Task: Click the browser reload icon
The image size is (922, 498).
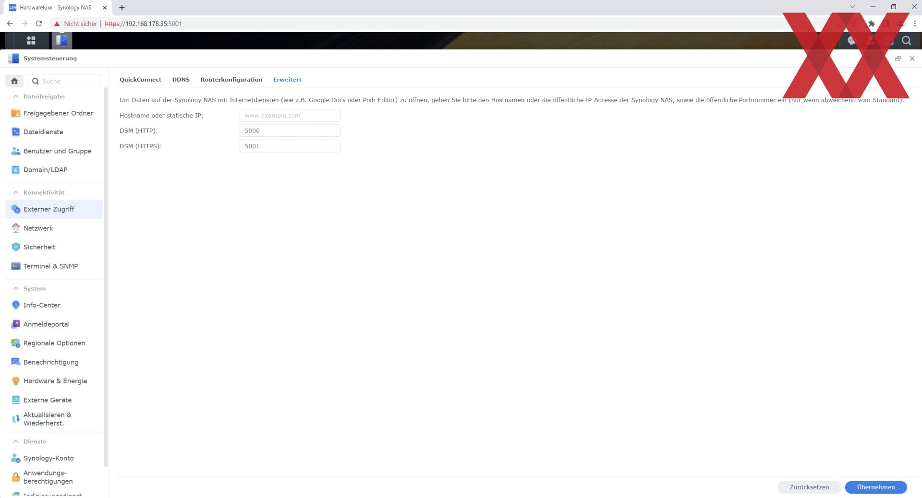Action: click(x=39, y=24)
